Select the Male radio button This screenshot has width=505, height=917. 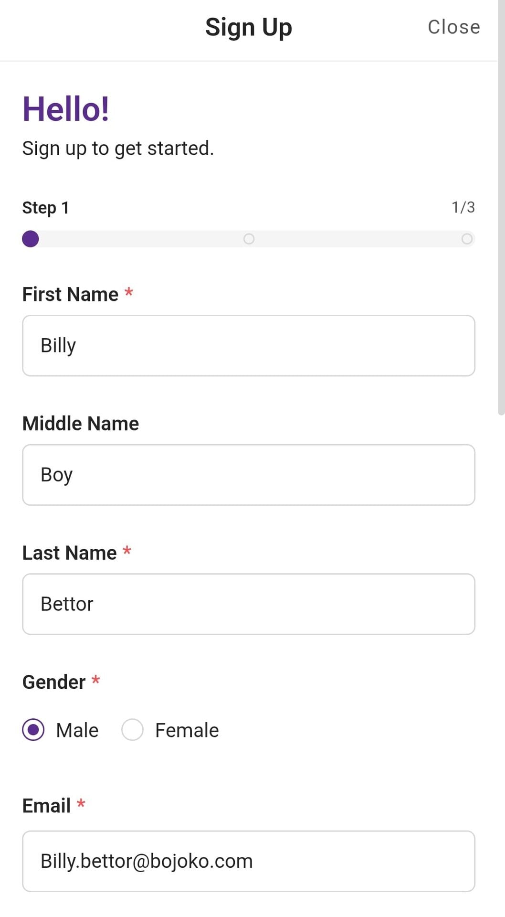pyautogui.click(x=33, y=730)
